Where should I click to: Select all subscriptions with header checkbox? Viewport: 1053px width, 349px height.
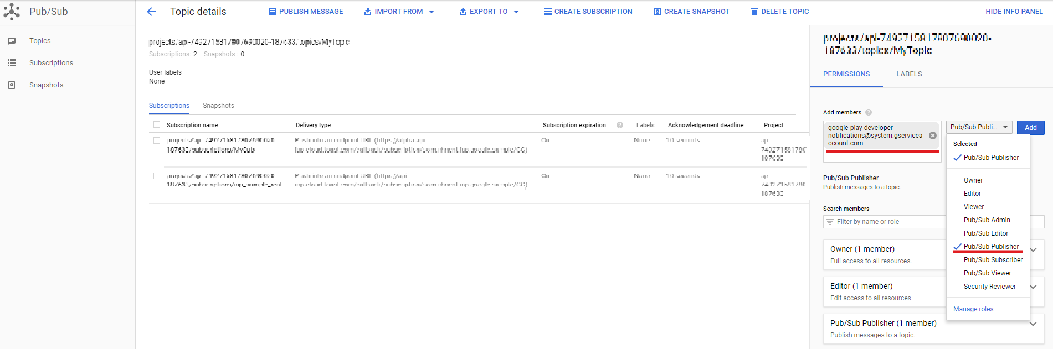[x=157, y=125]
